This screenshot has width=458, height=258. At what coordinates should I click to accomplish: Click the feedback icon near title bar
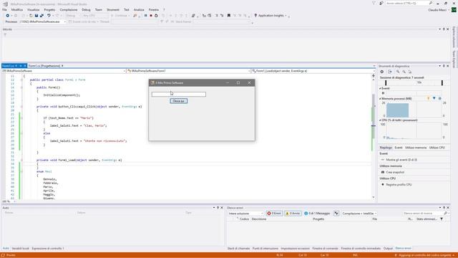tap(381, 3)
